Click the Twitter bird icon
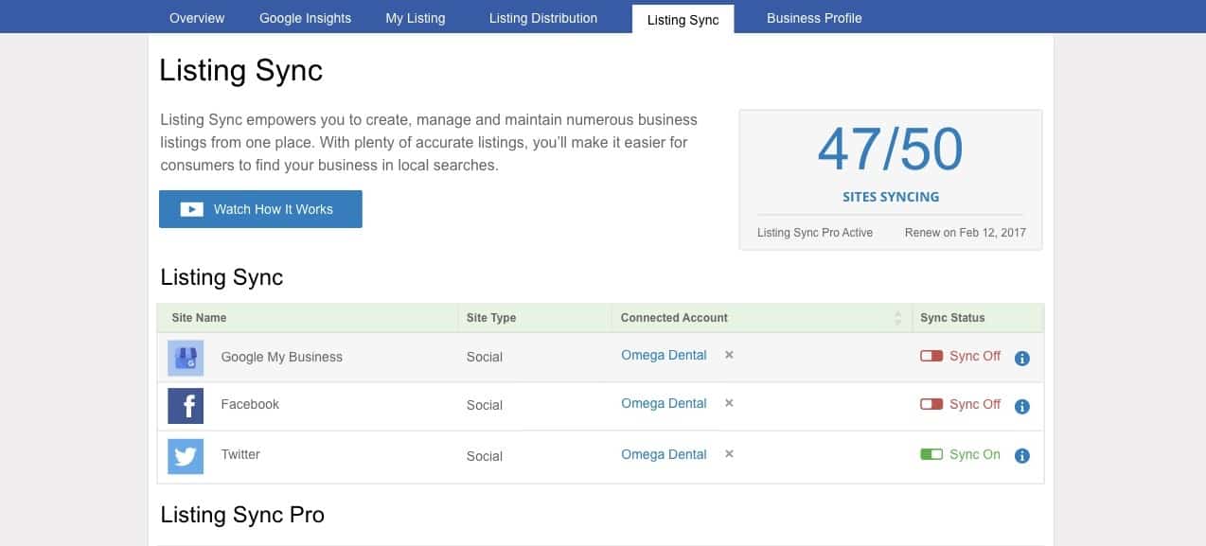 pos(186,455)
